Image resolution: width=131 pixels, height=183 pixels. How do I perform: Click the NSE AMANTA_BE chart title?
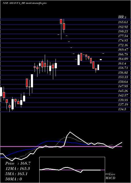(25, 3)
